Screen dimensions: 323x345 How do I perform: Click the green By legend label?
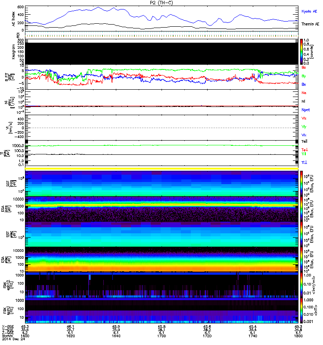click(x=304, y=76)
